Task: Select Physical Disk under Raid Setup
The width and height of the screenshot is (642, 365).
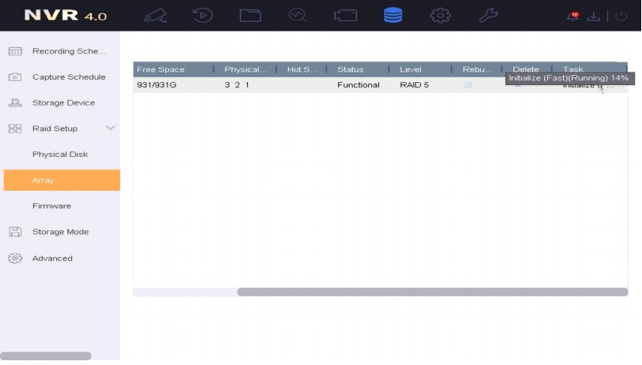Action: point(60,155)
